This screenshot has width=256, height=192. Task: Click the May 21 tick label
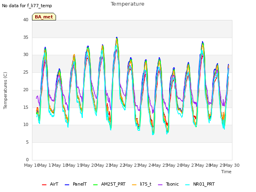[103, 165]
